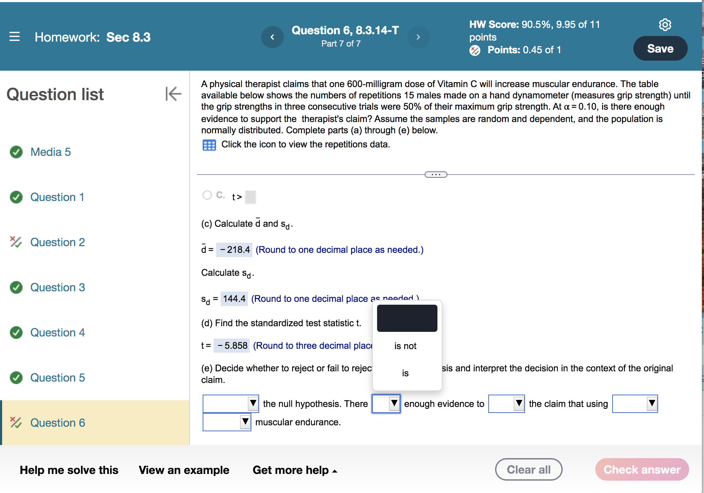Open the repetitions data table icon
Viewport: 704px width, 493px height.
coord(209,145)
